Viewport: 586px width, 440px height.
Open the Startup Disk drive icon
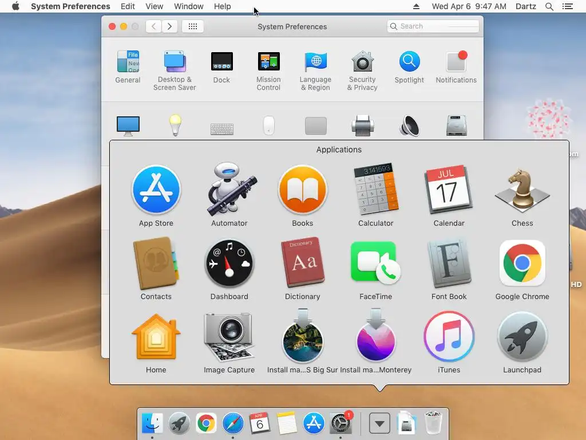coord(456,125)
